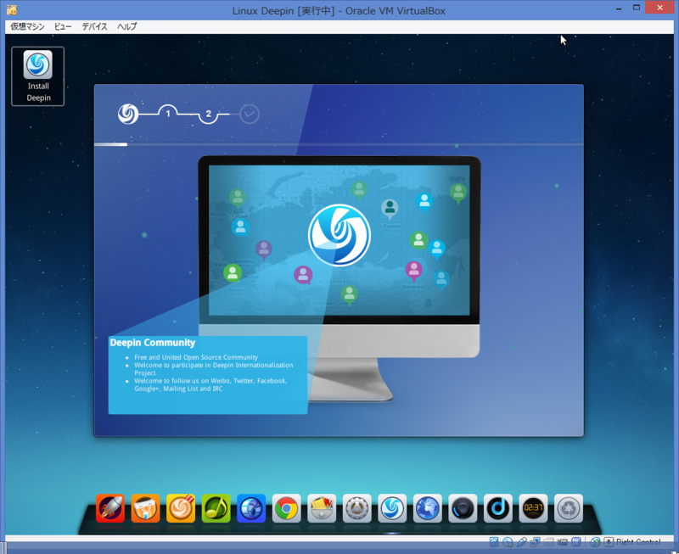Click the digital clock widget in the dock
The image size is (679, 554).
pos(533,509)
